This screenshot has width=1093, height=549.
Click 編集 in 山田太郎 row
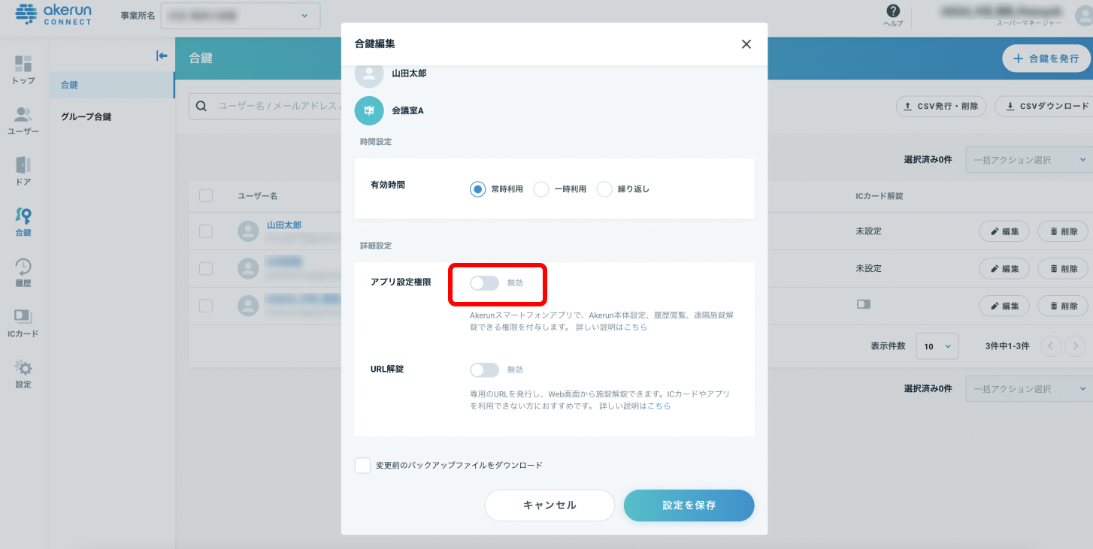pos(1004,231)
